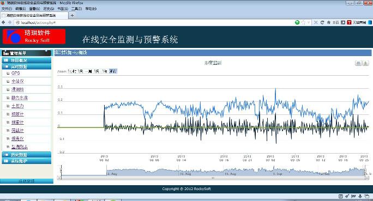Image resolution: width=373 pixels, height=201 pixels.
Task: Click the red T icon in toolbar
Action: point(349,22)
